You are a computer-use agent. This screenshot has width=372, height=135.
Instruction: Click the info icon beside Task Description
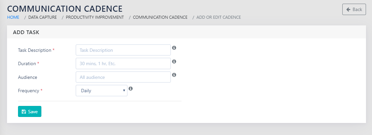(174, 48)
